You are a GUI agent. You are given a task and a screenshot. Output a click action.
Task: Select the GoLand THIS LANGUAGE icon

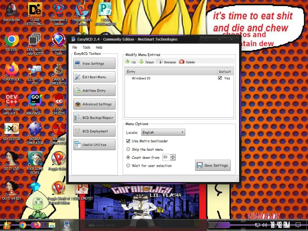coord(35,103)
